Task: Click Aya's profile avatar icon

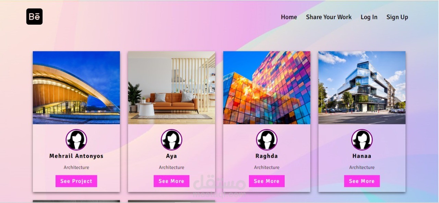Action: [x=171, y=140]
